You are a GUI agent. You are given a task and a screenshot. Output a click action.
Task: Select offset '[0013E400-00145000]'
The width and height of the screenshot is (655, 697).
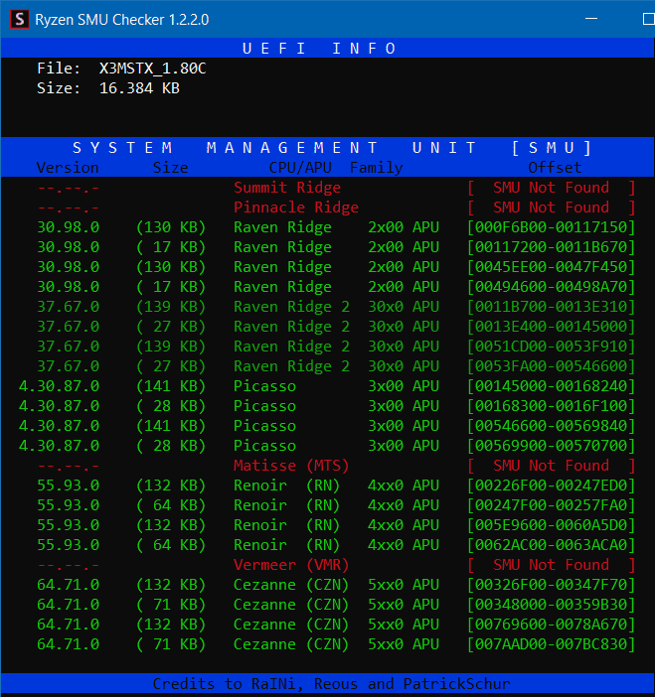tap(551, 327)
